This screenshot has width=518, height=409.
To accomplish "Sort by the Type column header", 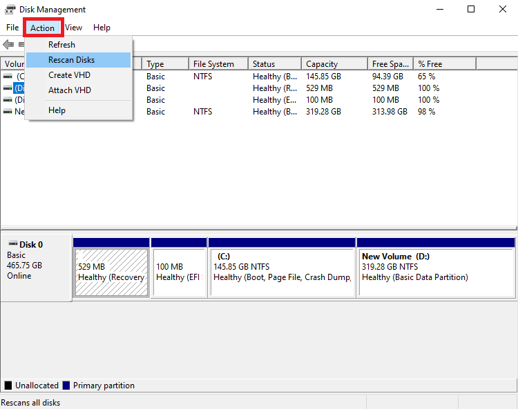I will 166,64.
